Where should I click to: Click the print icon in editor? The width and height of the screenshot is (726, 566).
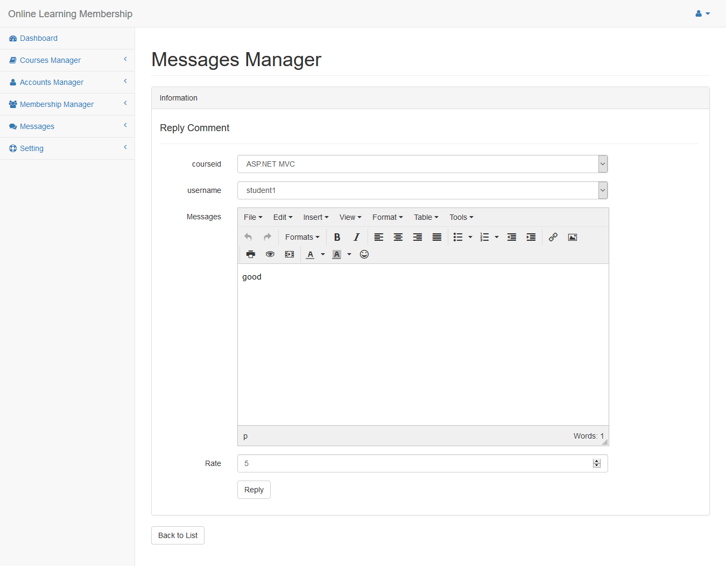click(250, 254)
